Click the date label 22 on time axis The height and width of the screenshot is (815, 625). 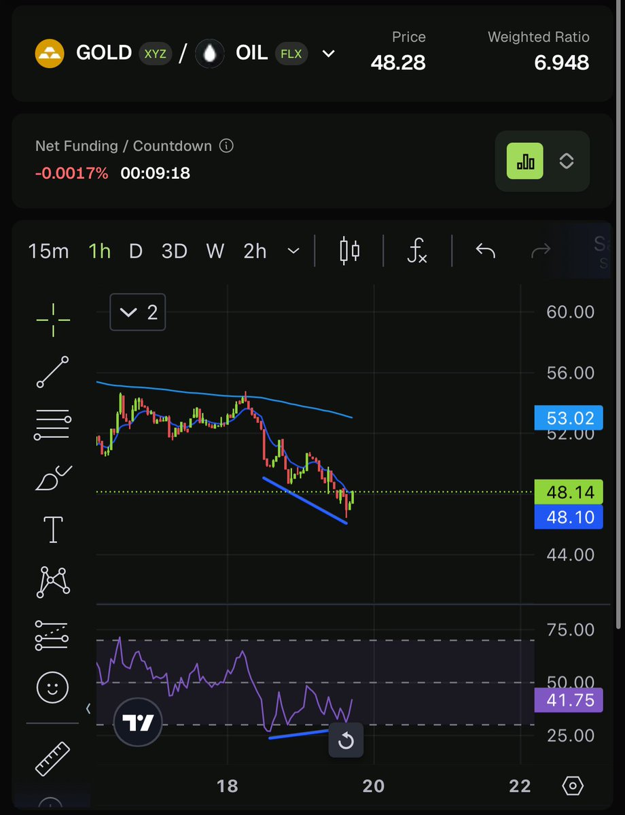520,786
